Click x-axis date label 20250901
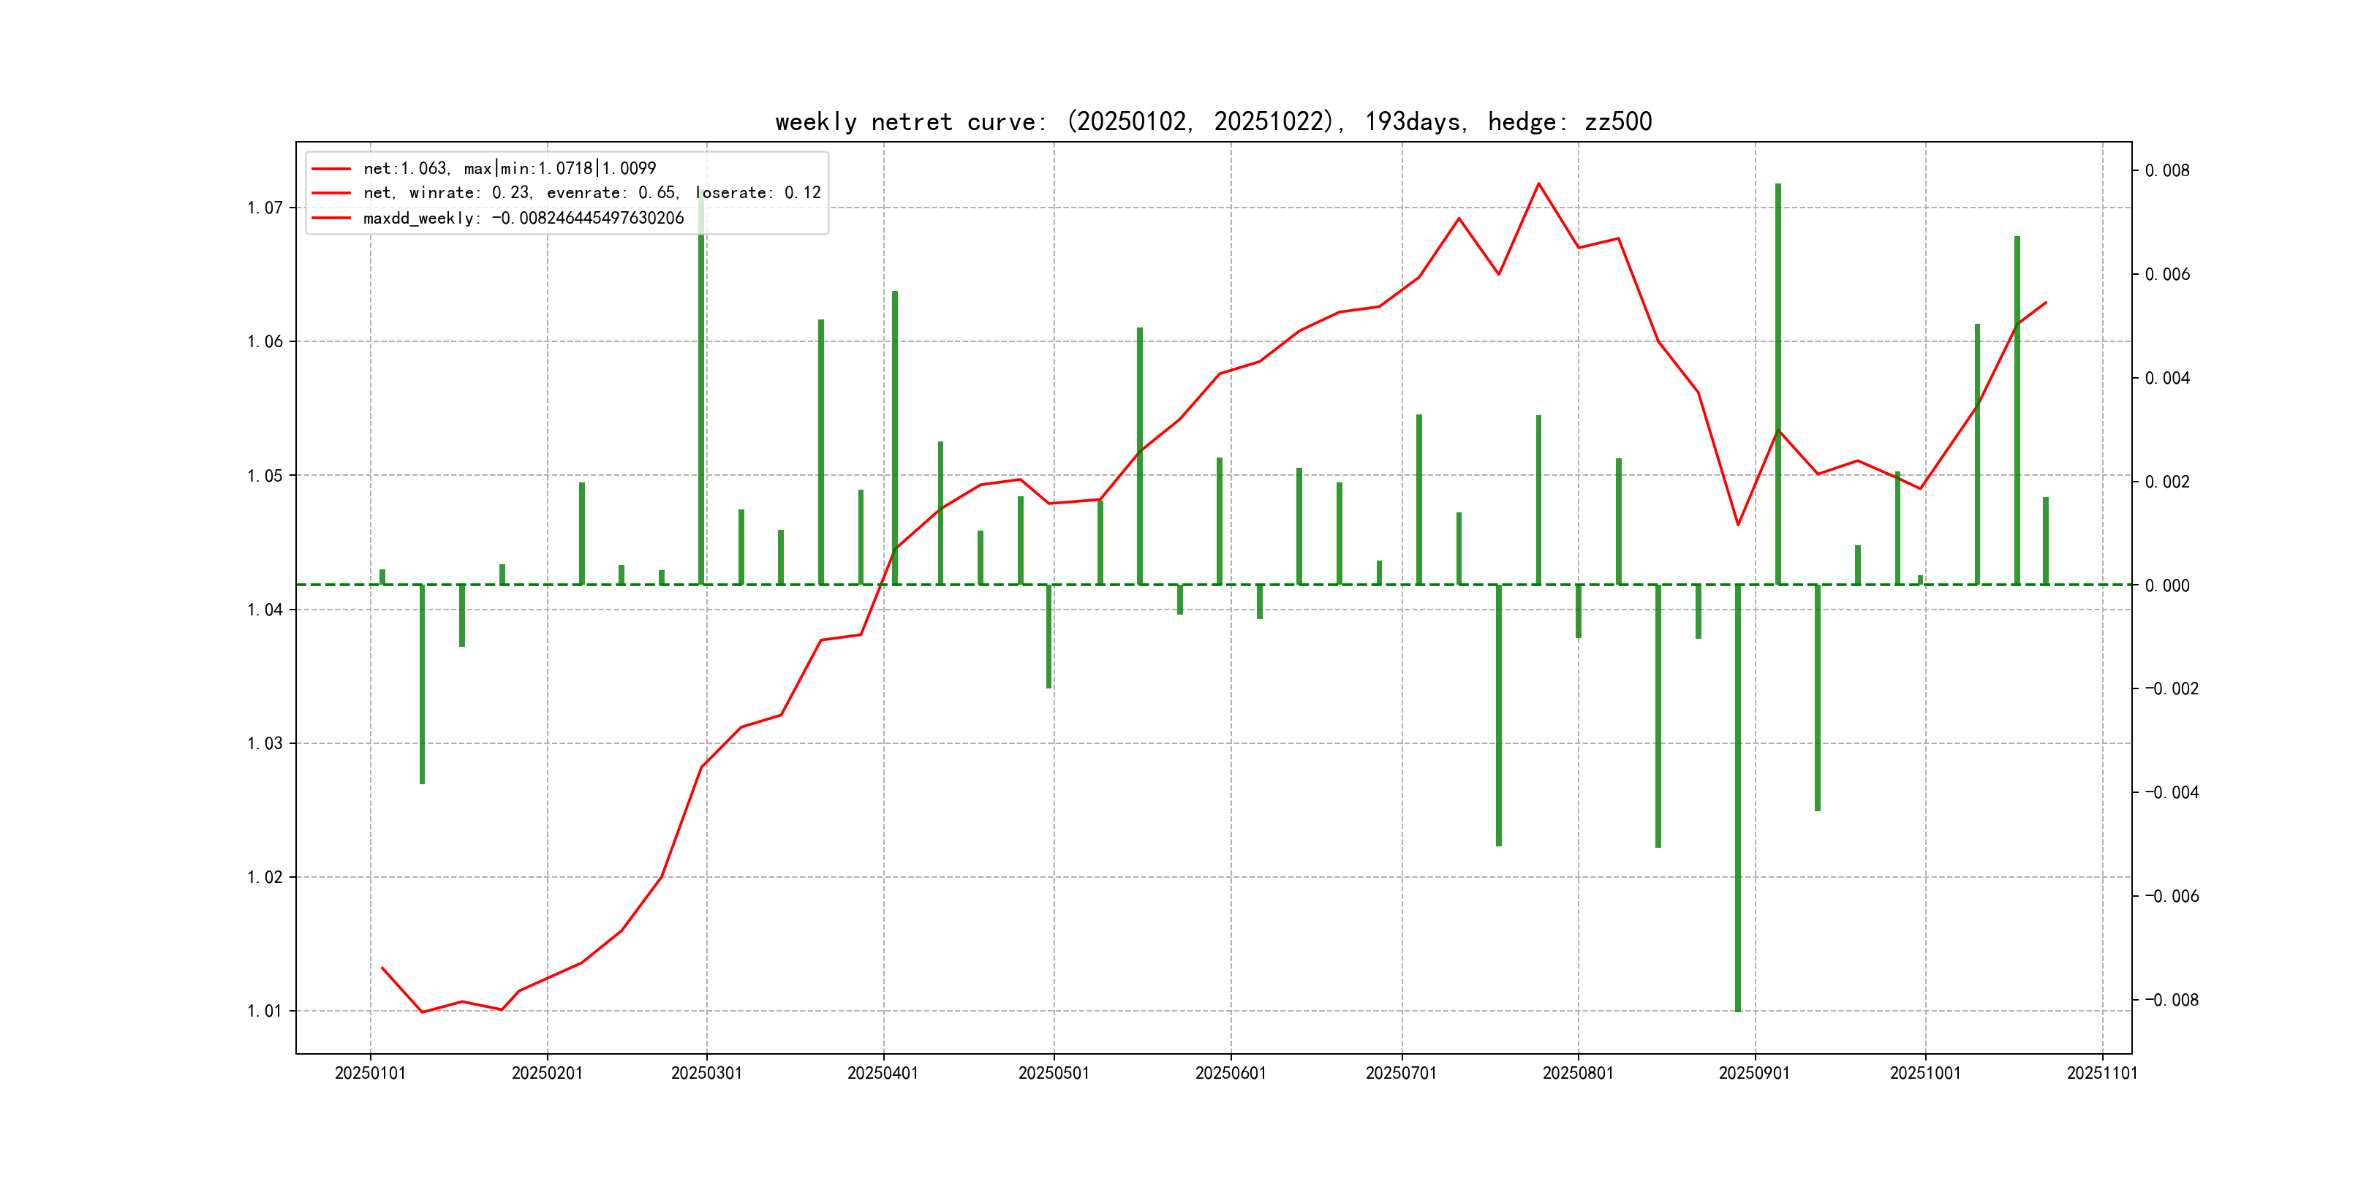The width and height of the screenshot is (2369, 1184). pyautogui.click(x=1754, y=1073)
